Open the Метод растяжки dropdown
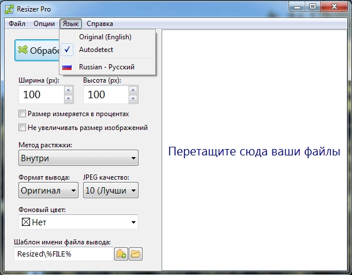 click(78, 158)
